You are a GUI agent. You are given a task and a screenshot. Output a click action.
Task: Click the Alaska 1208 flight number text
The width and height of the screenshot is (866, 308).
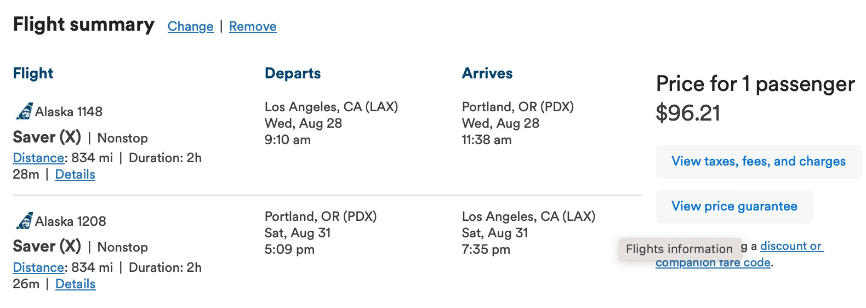tap(70, 221)
